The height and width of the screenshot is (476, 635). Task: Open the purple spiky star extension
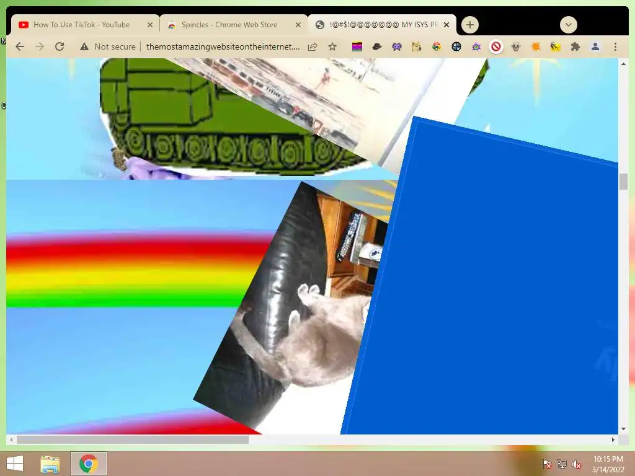tap(476, 47)
